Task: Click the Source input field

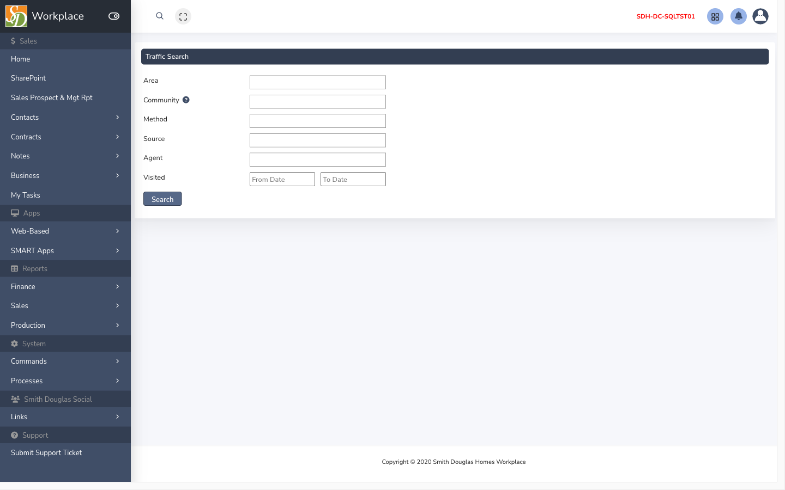Action: click(x=318, y=140)
